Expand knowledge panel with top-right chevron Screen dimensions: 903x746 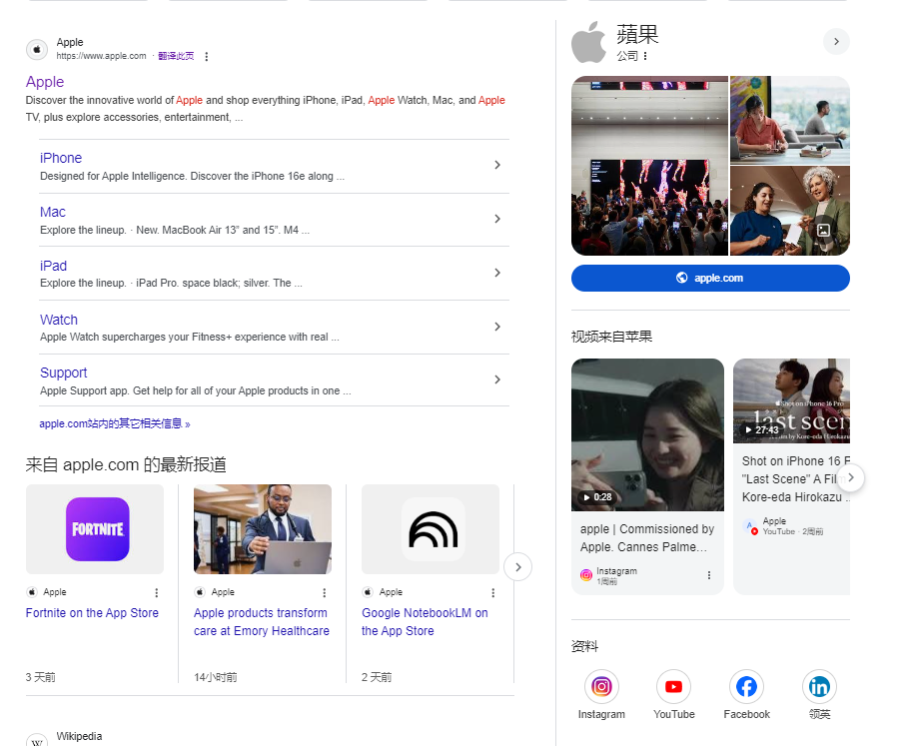coord(836,42)
